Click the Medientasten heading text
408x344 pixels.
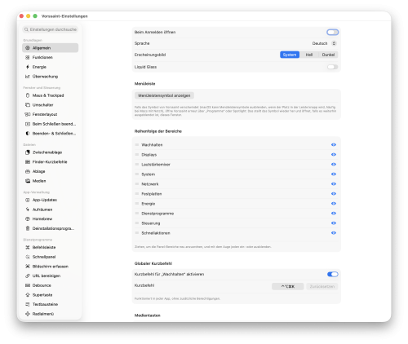[148, 315]
